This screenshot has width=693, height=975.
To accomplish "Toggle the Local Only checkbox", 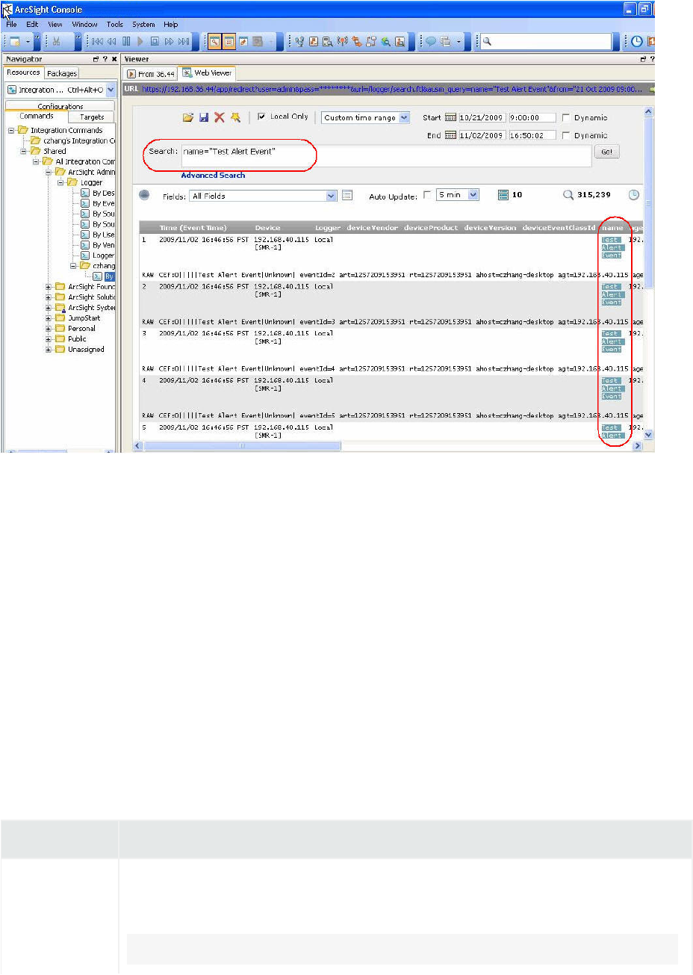I will tap(261, 117).
